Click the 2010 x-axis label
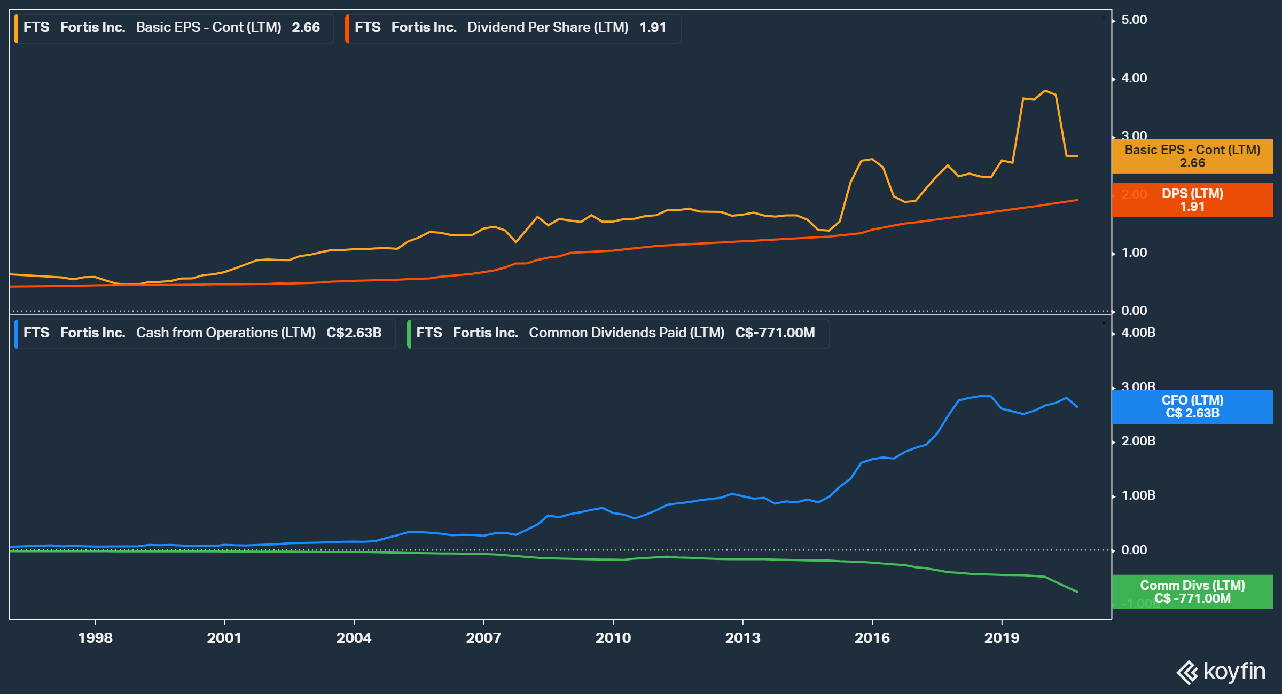Screen dimensions: 1282x694 (613, 638)
